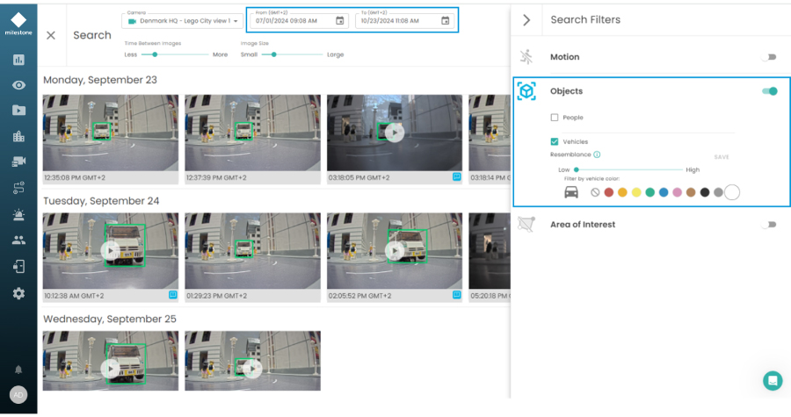
Task: Open the Camera selection dropdown
Action: tap(182, 21)
